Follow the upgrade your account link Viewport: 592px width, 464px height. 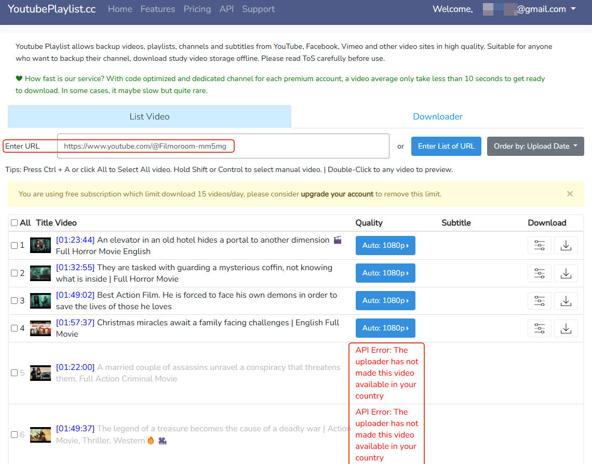[337, 194]
